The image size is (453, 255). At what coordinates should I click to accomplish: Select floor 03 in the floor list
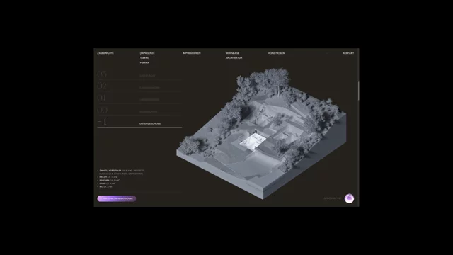pyautogui.click(x=139, y=74)
